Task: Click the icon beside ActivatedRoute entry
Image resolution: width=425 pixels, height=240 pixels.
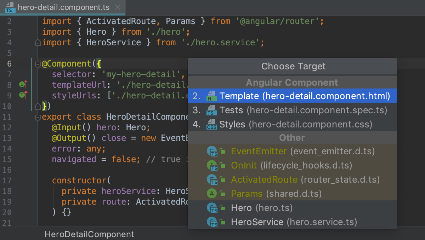Action: pyautogui.click(x=211, y=179)
